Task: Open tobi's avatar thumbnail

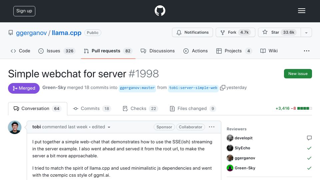Action: coord(15,127)
